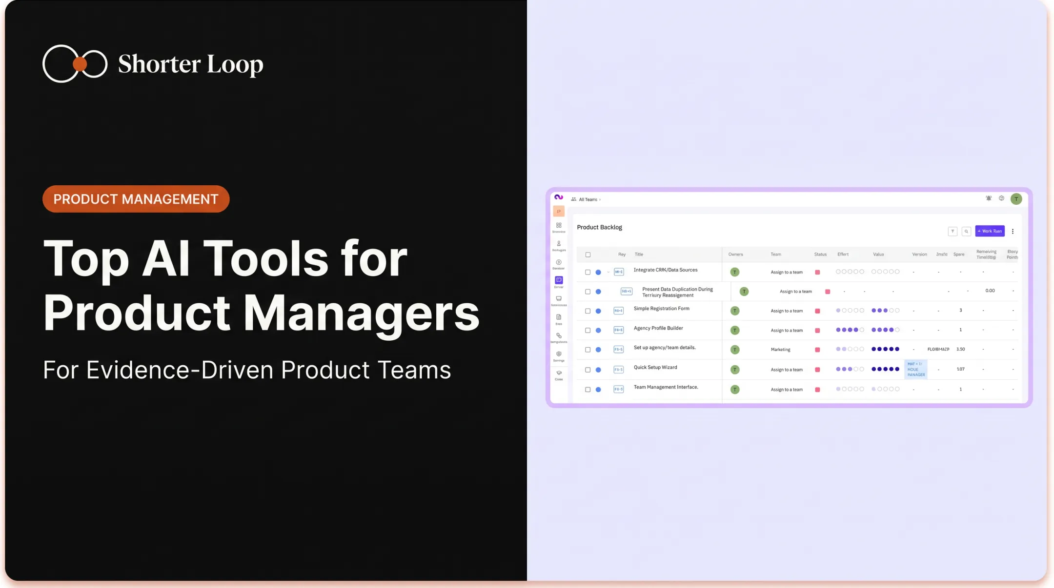Click the search icon in Product Backlog
The width and height of the screenshot is (1054, 588).
click(x=966, y=232)
